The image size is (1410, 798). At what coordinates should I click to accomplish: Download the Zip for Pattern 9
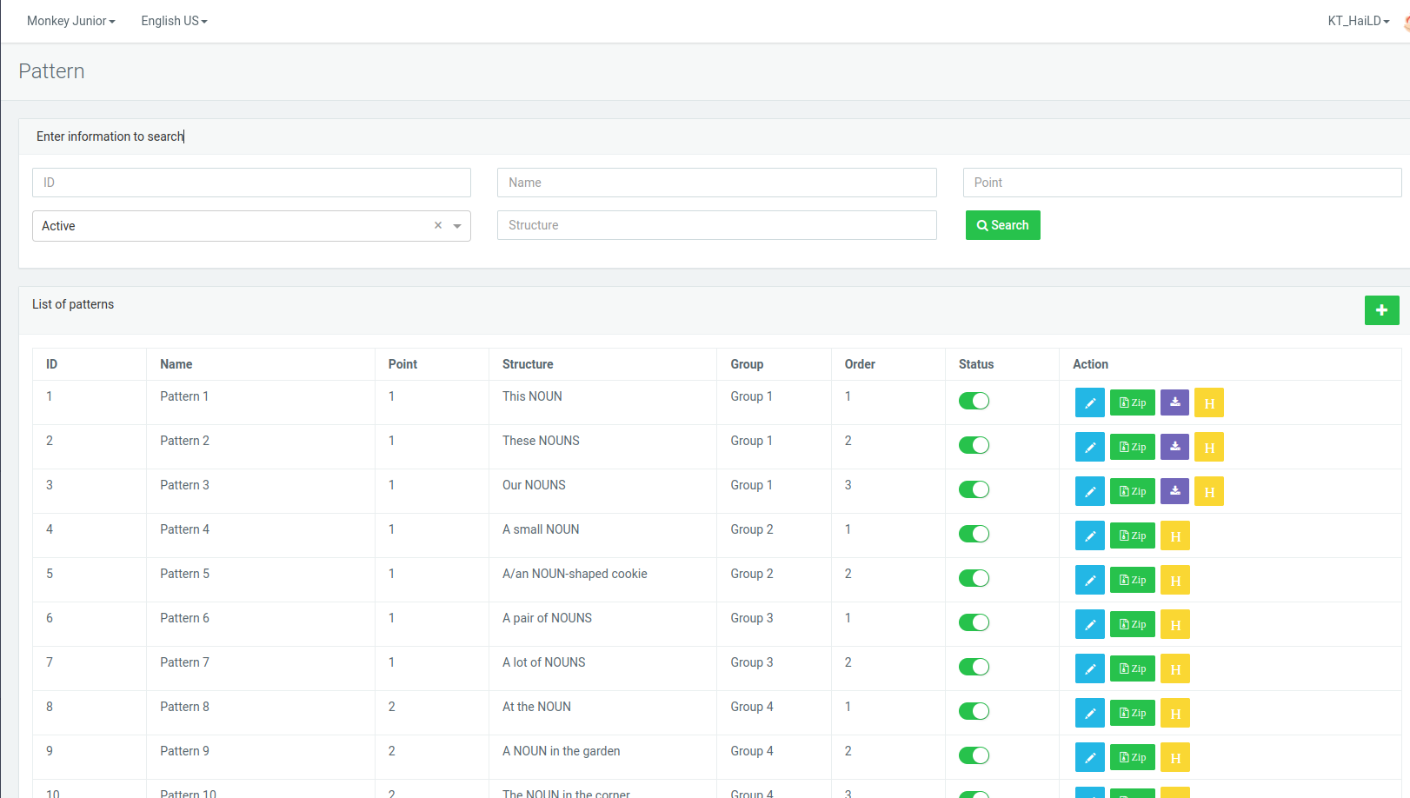click(x=1132, y=757)
